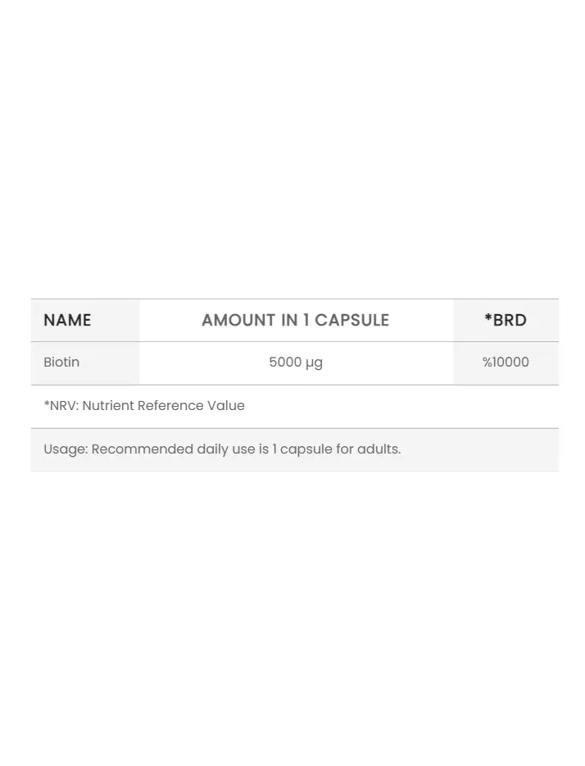Click the NAME column header
Screen dimensions: 585x766
pos(67,320)
